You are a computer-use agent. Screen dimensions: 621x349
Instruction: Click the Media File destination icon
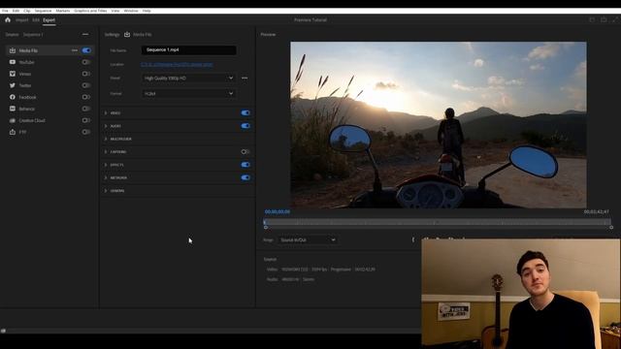coord(13,50)
